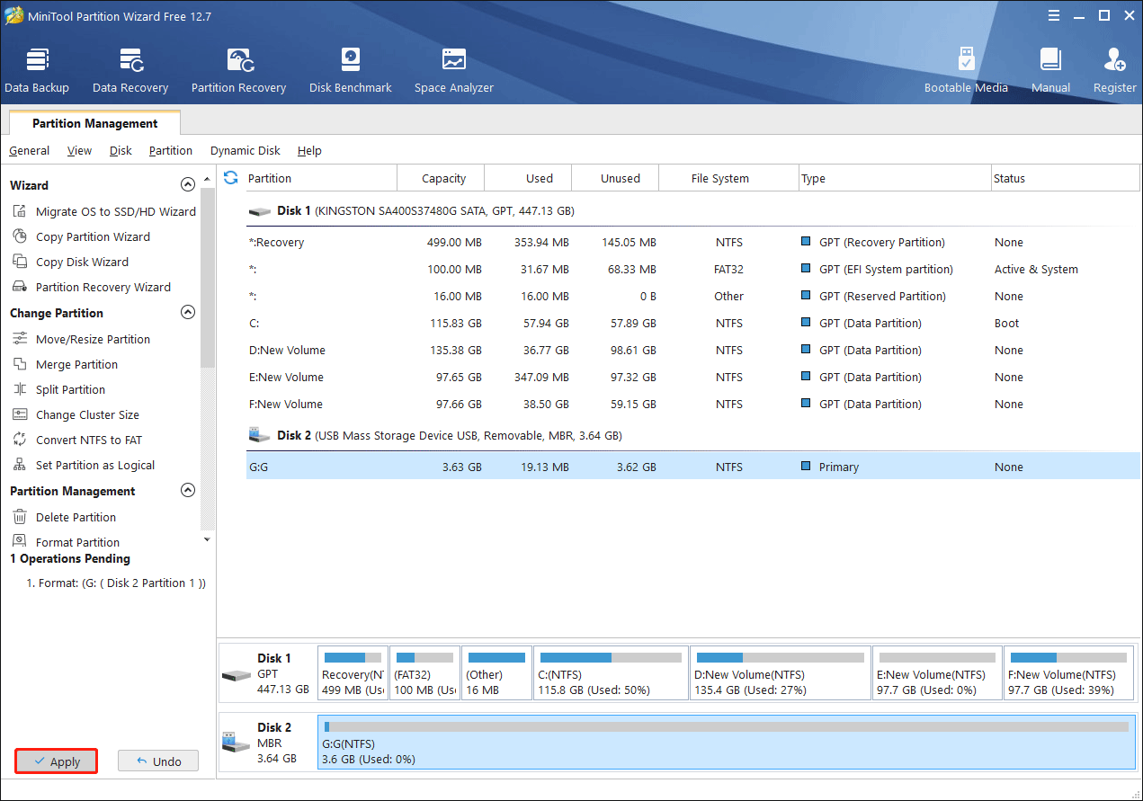Click the Change Cluster Size icon

(x=19, y=414)
